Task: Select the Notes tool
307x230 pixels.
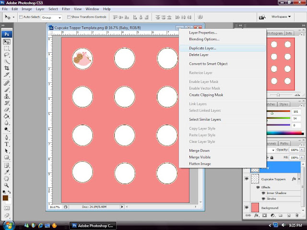Action: tap(7, 166)
